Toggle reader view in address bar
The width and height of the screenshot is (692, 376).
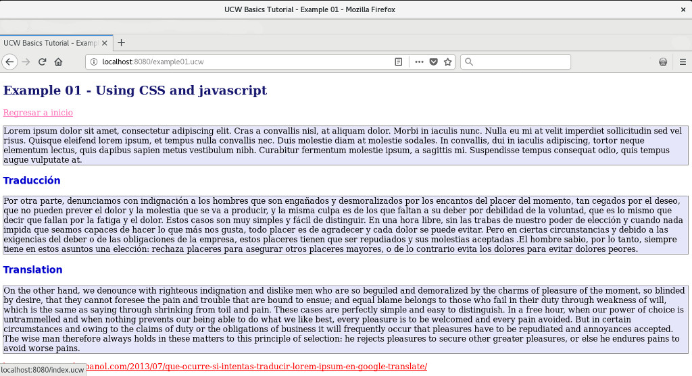coord(399,61)
